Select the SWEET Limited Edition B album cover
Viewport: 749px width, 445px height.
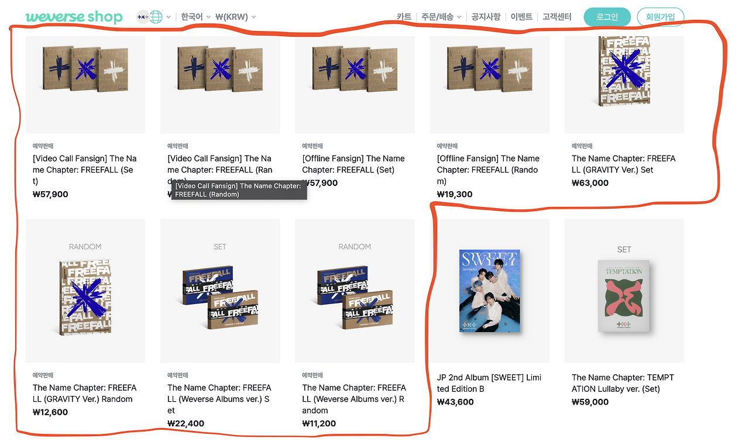(490, 291)
